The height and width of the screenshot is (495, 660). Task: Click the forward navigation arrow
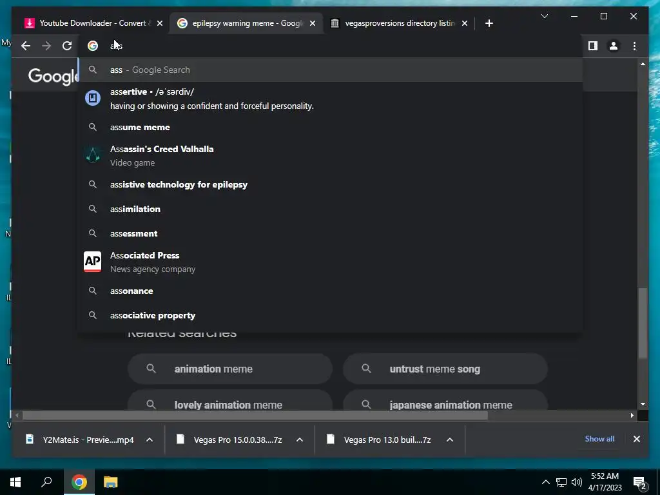click(x=46, y=46)
